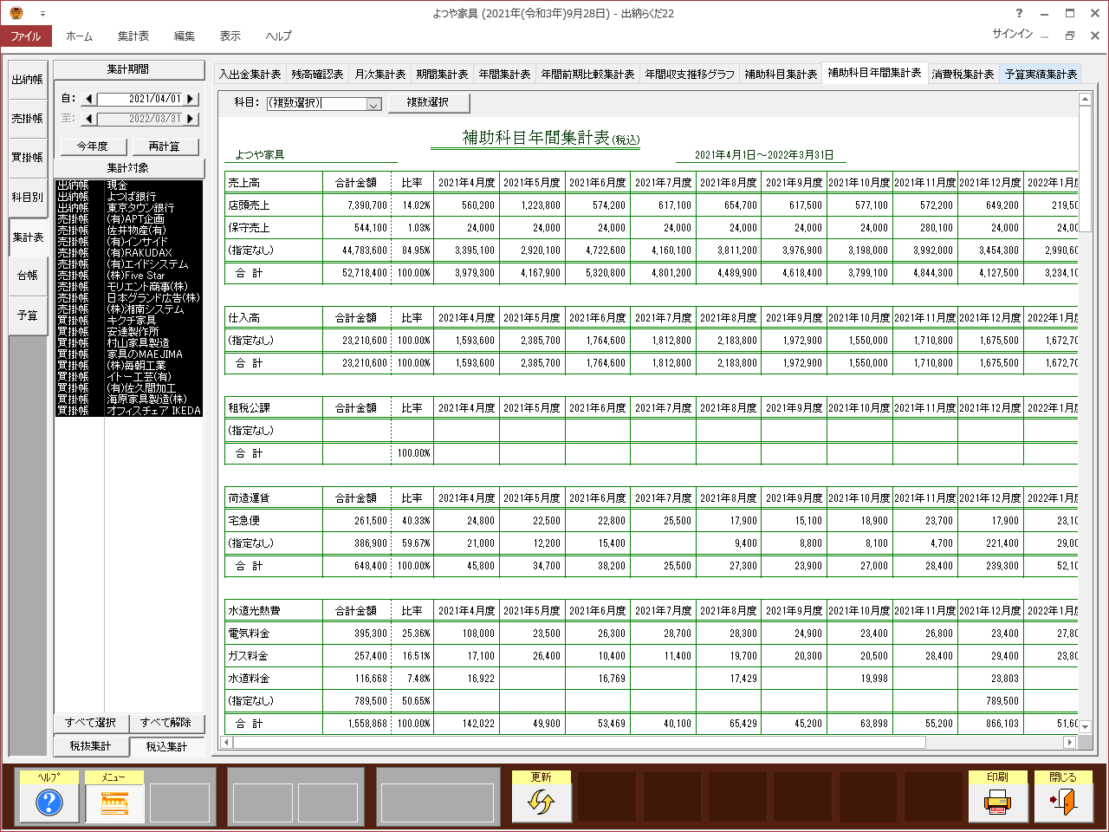Select (有)RAKUDAX in the target list
This screenshot has height=832, width=1109.
[129, 253]
